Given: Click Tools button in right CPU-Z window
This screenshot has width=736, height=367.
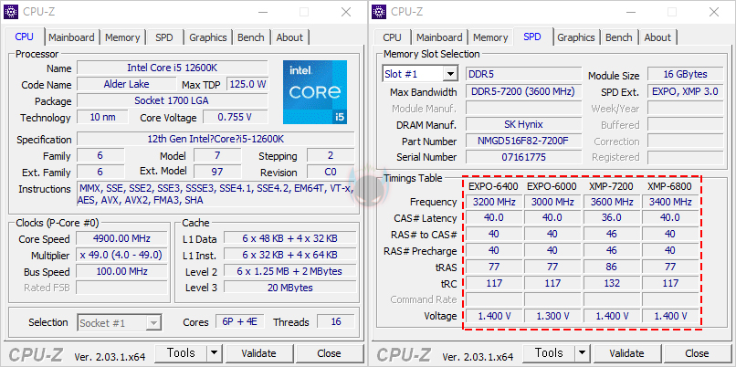Looking at the screenshot, I should coord(549,353).
